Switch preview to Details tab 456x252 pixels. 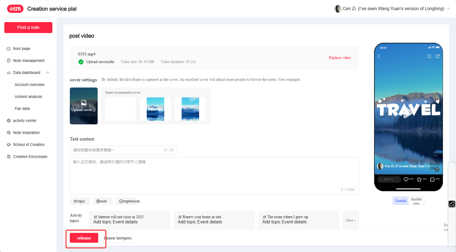401,201
